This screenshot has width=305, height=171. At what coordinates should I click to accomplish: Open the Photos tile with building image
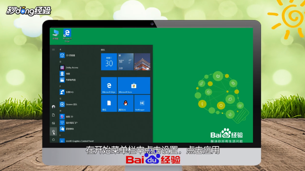(142, 62)
